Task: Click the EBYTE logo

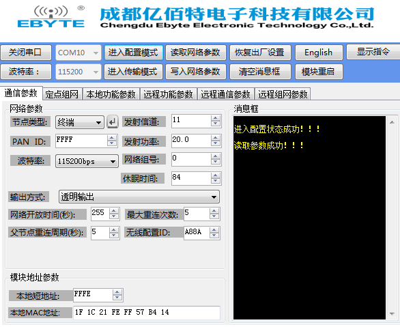Action: pyautogui.click(x=51, y=17)
